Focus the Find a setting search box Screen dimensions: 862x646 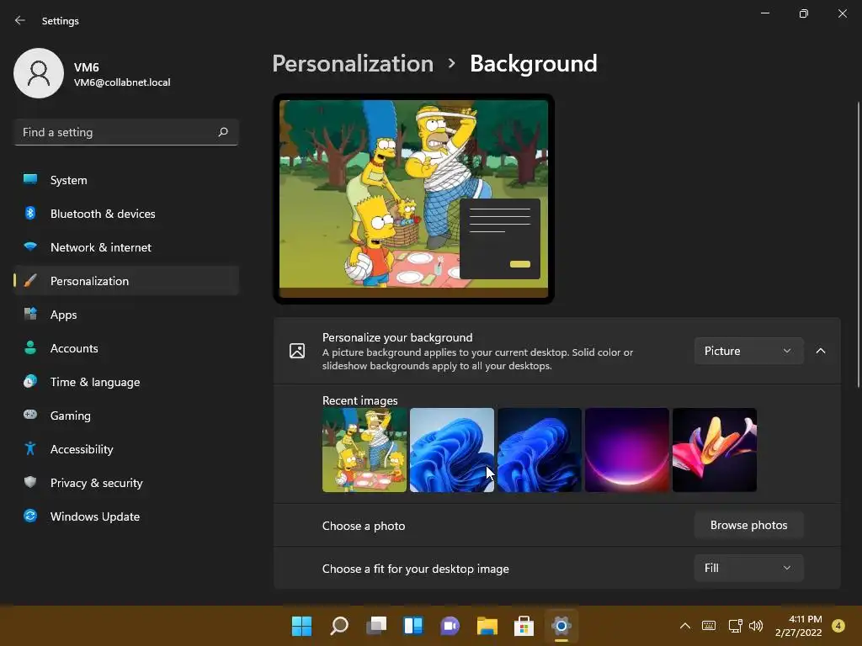[x=126, y=132]
